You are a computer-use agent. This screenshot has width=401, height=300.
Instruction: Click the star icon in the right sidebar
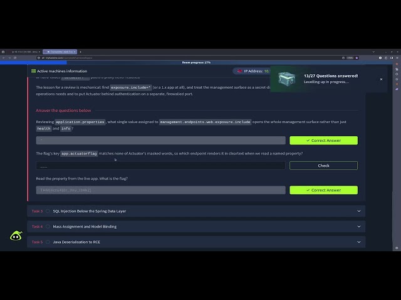point(397,79)
